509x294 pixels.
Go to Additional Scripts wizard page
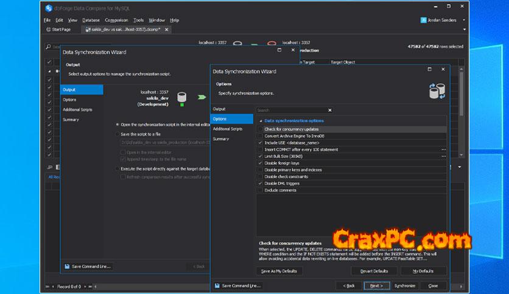(x=228, y=129)
